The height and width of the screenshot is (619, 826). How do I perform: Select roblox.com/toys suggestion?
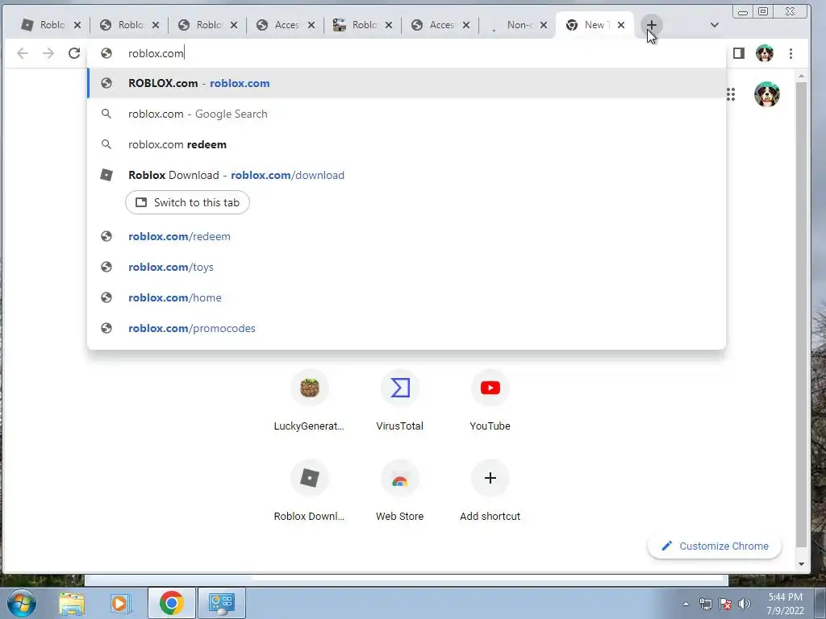click(407, 267)
